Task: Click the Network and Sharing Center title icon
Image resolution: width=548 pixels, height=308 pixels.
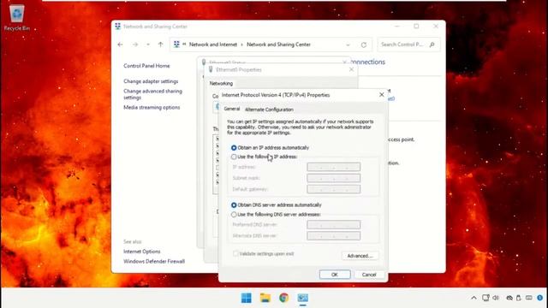Action: [118, 27]
